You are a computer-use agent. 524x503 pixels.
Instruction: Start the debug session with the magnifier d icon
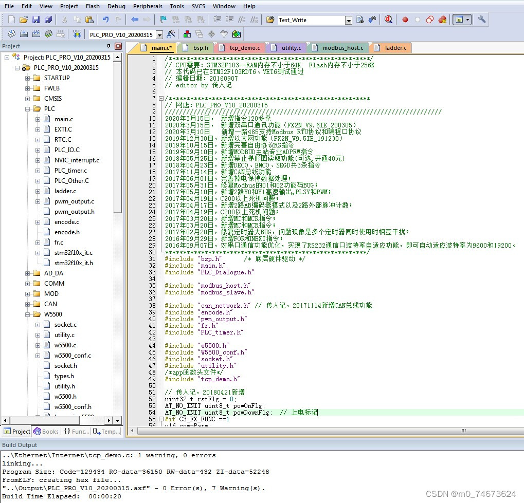[388, 20]
